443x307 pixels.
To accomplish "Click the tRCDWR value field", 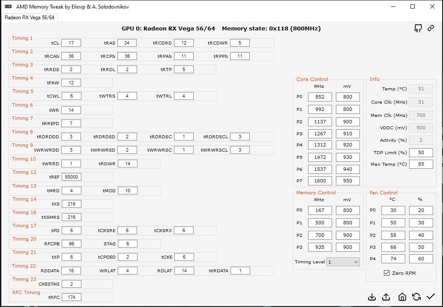I will click(x=240, y=43).
